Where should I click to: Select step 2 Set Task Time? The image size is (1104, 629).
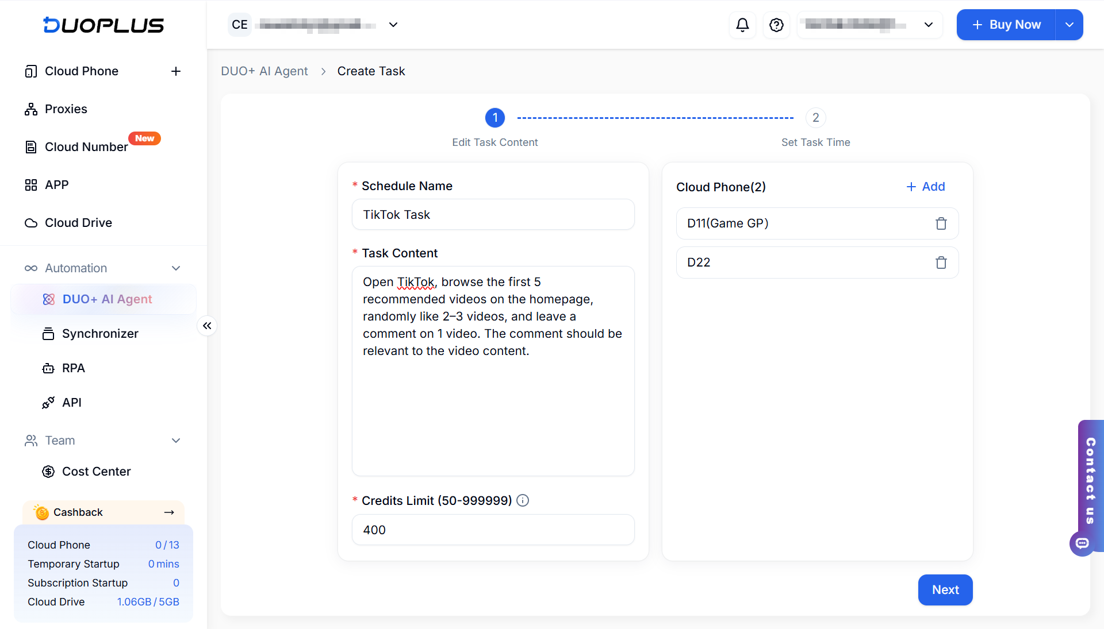(815, 118)
